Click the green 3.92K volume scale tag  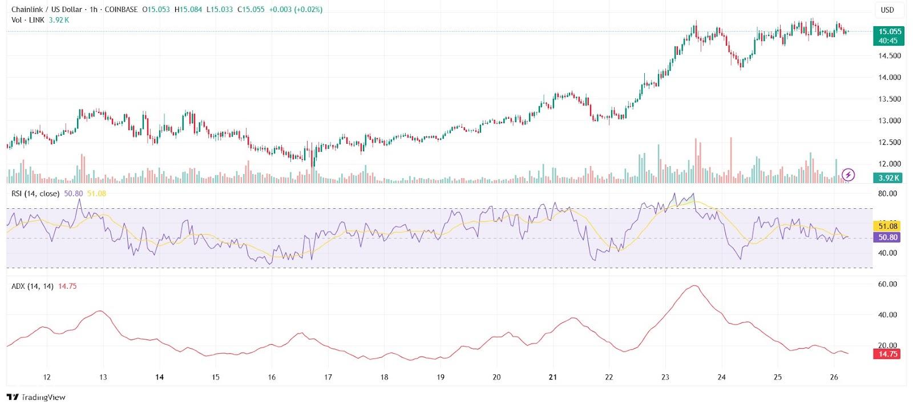tap(888, 178)
